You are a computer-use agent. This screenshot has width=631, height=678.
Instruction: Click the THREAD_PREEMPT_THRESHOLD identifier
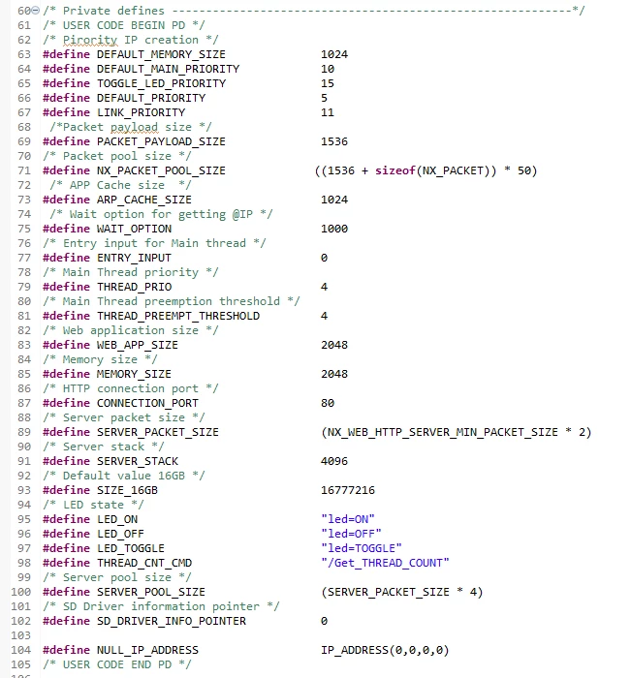tap(178, 316)
